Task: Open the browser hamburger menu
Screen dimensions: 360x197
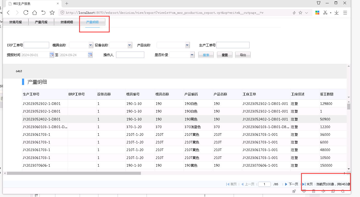Action: click(x=345, y=13)
